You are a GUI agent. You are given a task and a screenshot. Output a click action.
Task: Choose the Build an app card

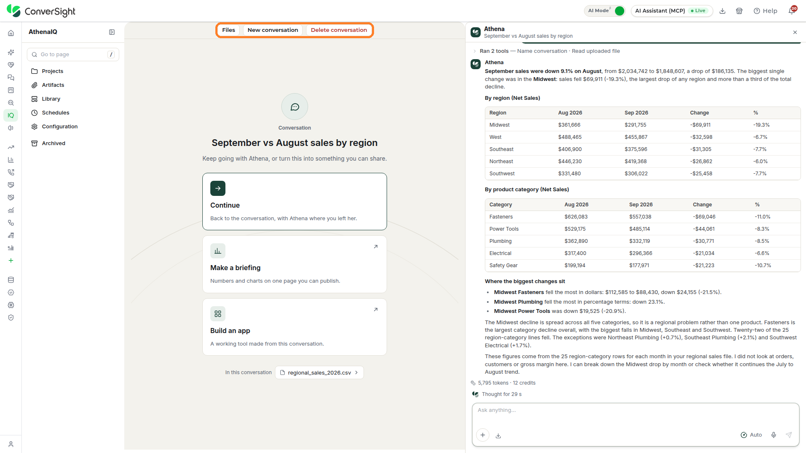pos(295,327)
